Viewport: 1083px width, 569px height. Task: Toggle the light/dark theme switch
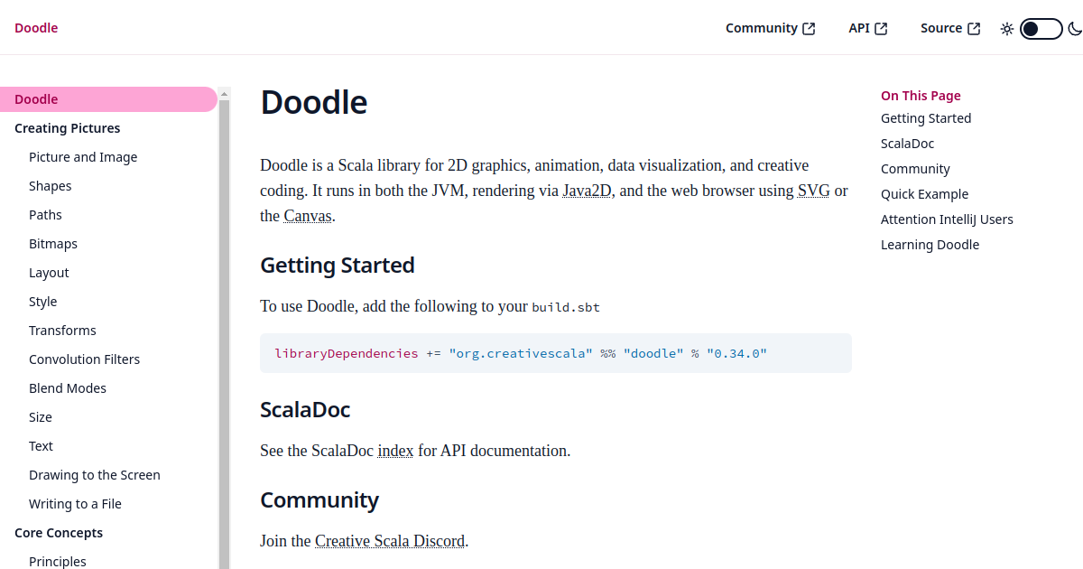click(1041, 29)
